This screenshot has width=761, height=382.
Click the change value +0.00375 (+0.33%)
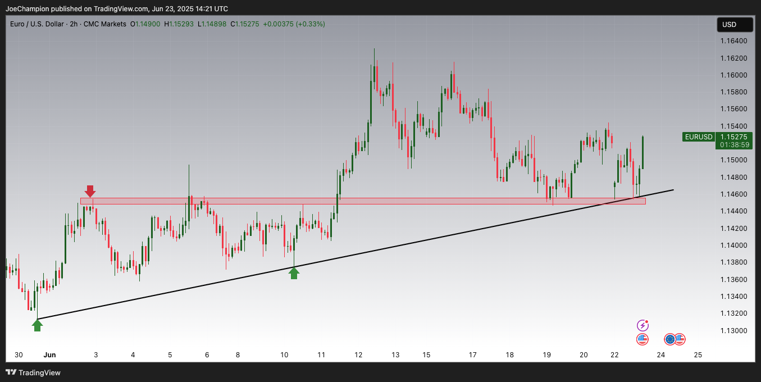[294, 24]
